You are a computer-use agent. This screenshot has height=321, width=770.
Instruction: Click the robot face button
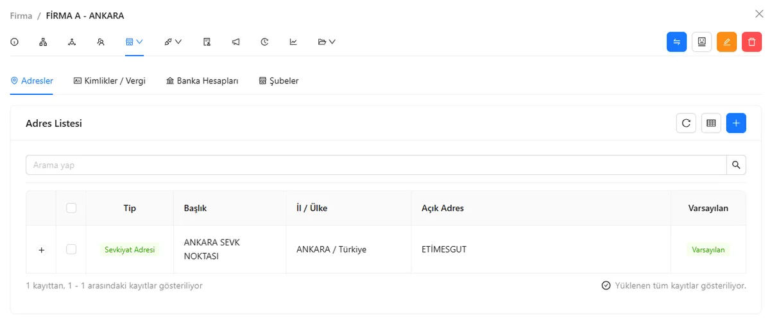click(x=701, y=42)
